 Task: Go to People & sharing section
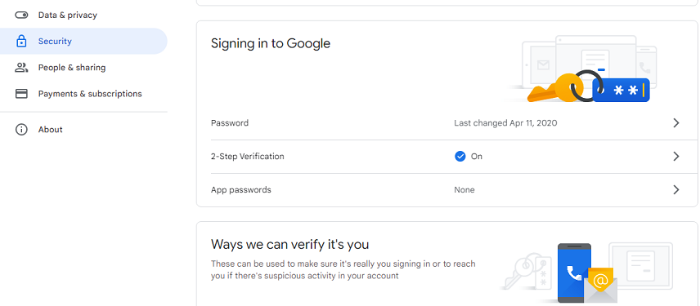[x=72, y=68]
